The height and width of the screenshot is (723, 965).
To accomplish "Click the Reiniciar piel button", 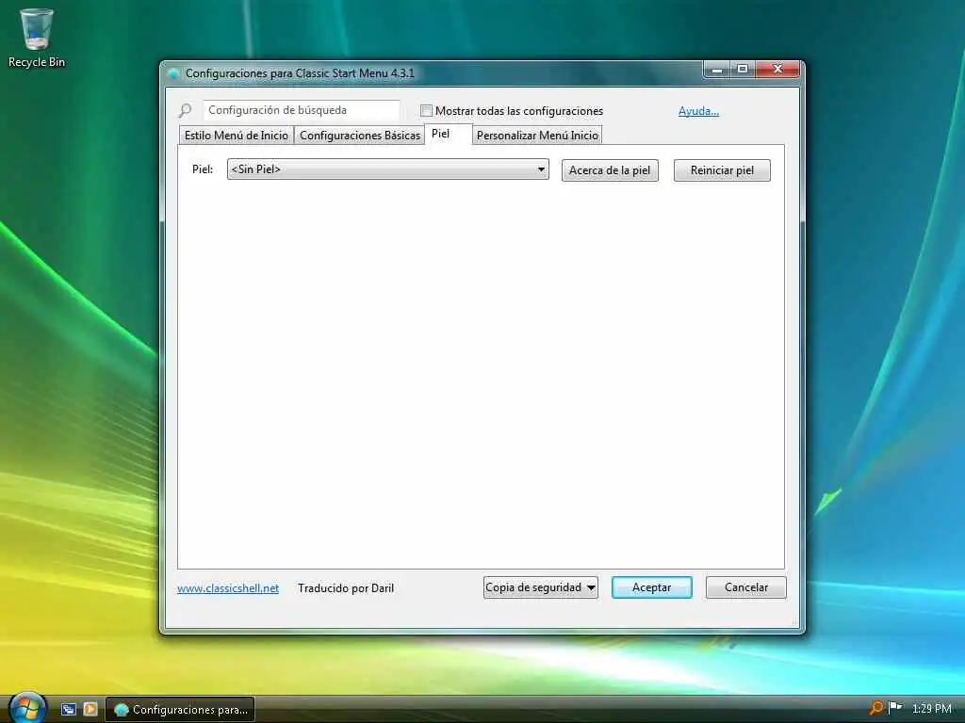I will pyautogui.click(x=722, y=170).
